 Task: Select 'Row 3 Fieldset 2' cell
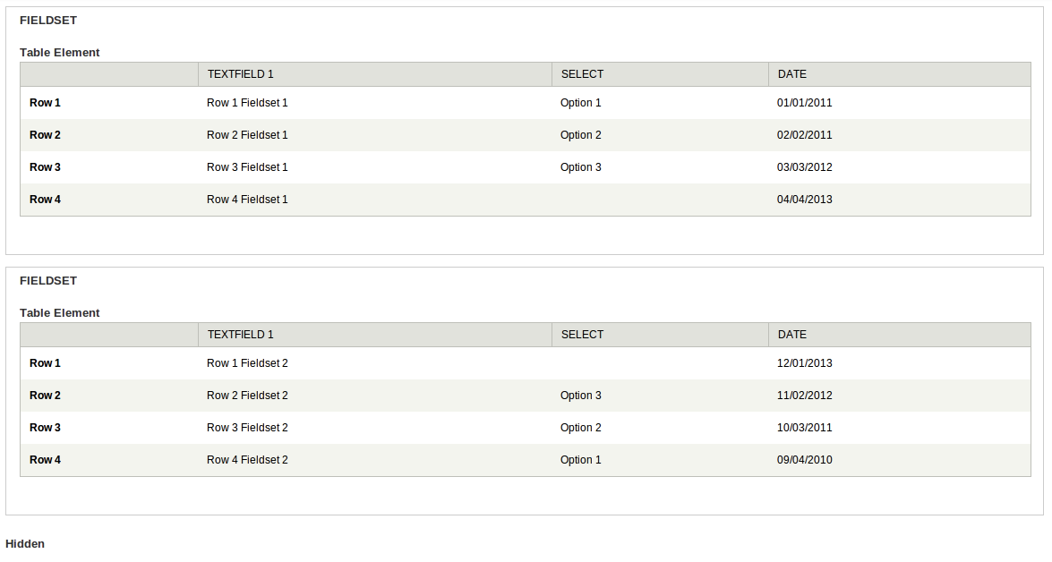click(x=374, y=427)
